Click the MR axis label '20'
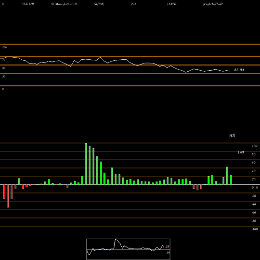 coord(254,179)
